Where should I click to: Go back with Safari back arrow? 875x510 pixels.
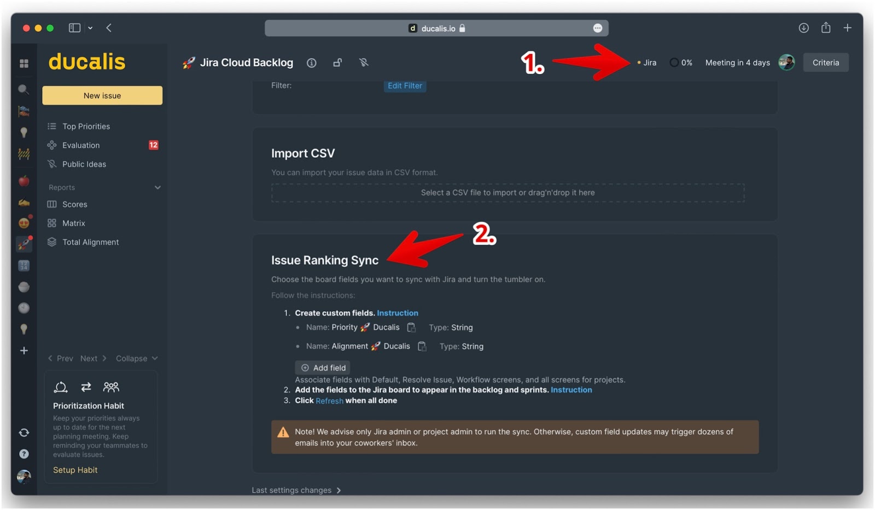click(109, 28)
